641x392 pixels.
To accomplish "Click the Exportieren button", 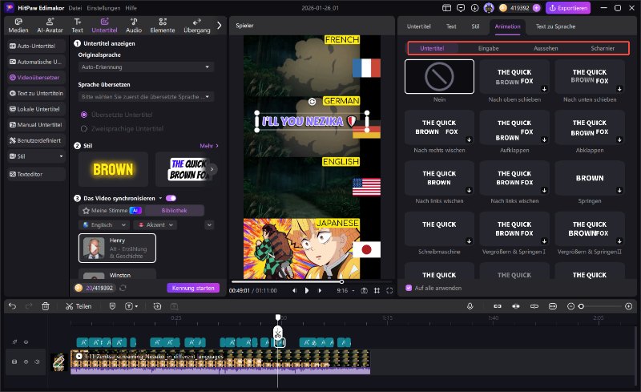I will coord(568,8).
